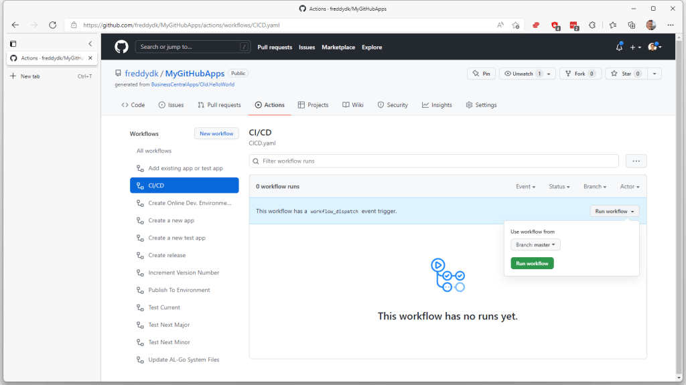Image resolution: width=686 pixels, height=385 pixels.
Task: Switch to the Pull requests repository tab
Action: 219,105
